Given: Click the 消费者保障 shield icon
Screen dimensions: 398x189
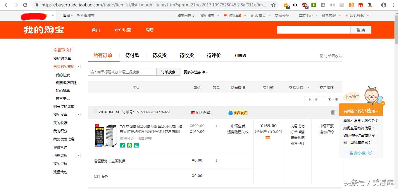Looking at the screenshot, I should (129, 145).
